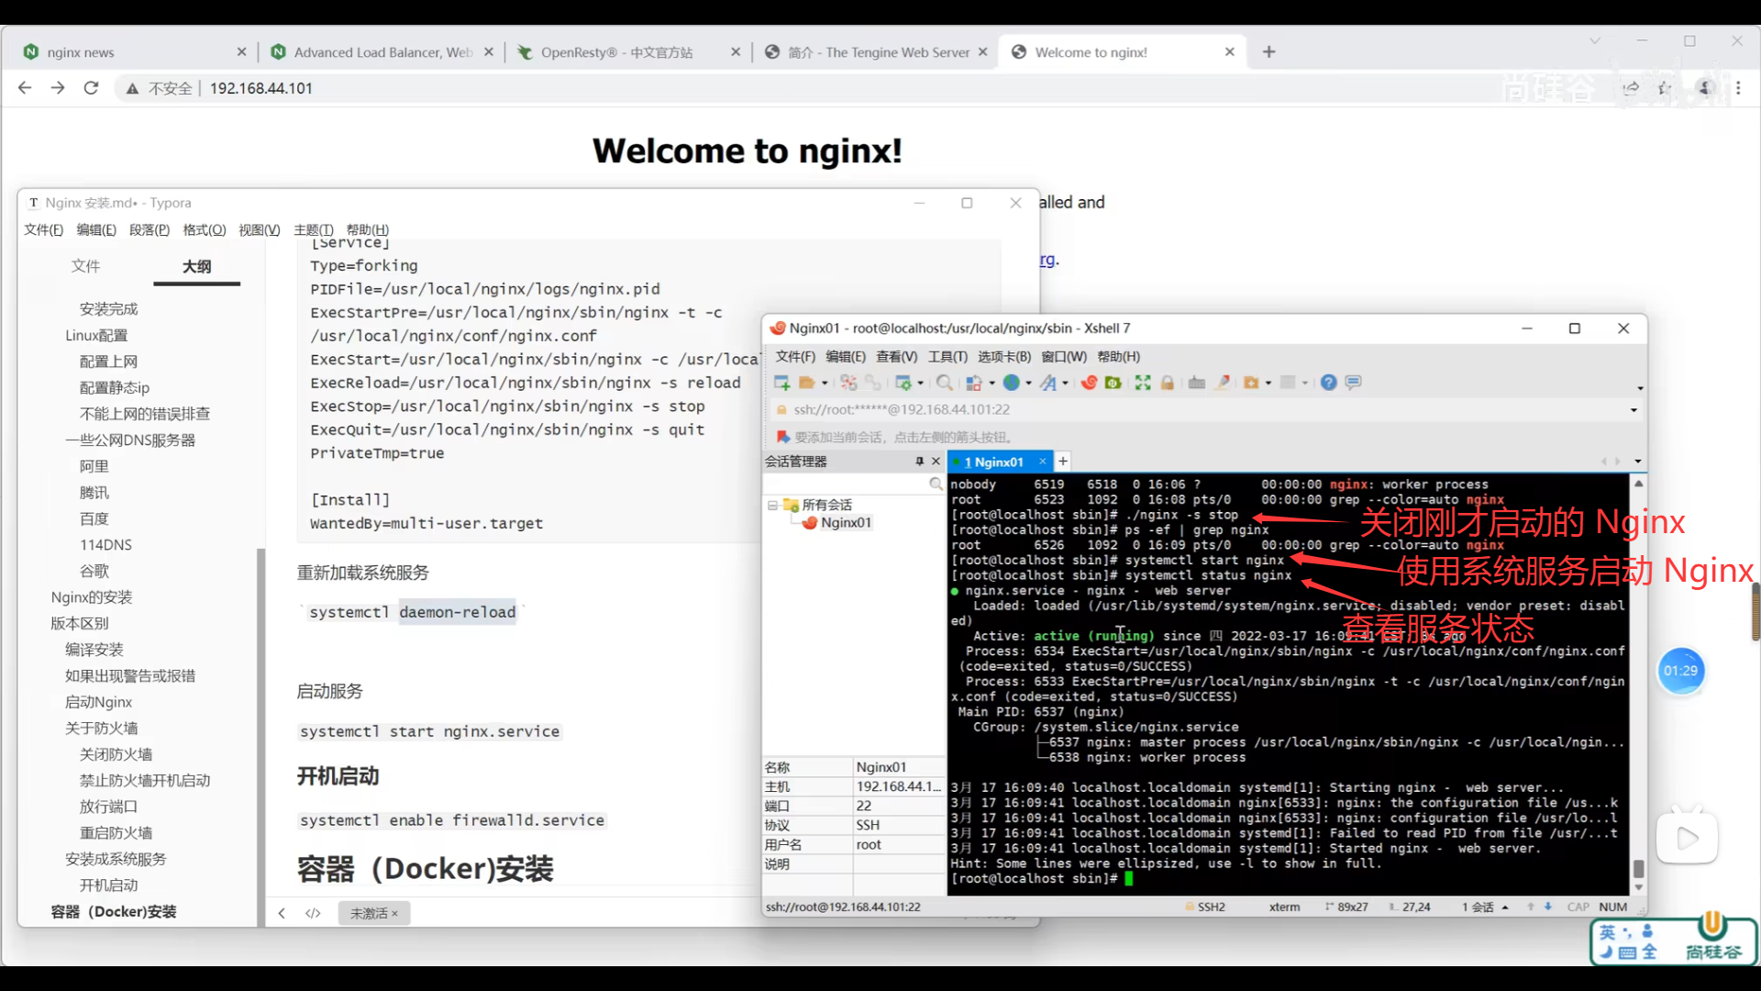
Task: Add a new Xshell session tab with plus button
Action: 1063,462
